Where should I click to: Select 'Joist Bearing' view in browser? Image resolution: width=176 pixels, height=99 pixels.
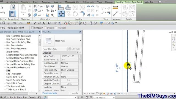(12, 52)
